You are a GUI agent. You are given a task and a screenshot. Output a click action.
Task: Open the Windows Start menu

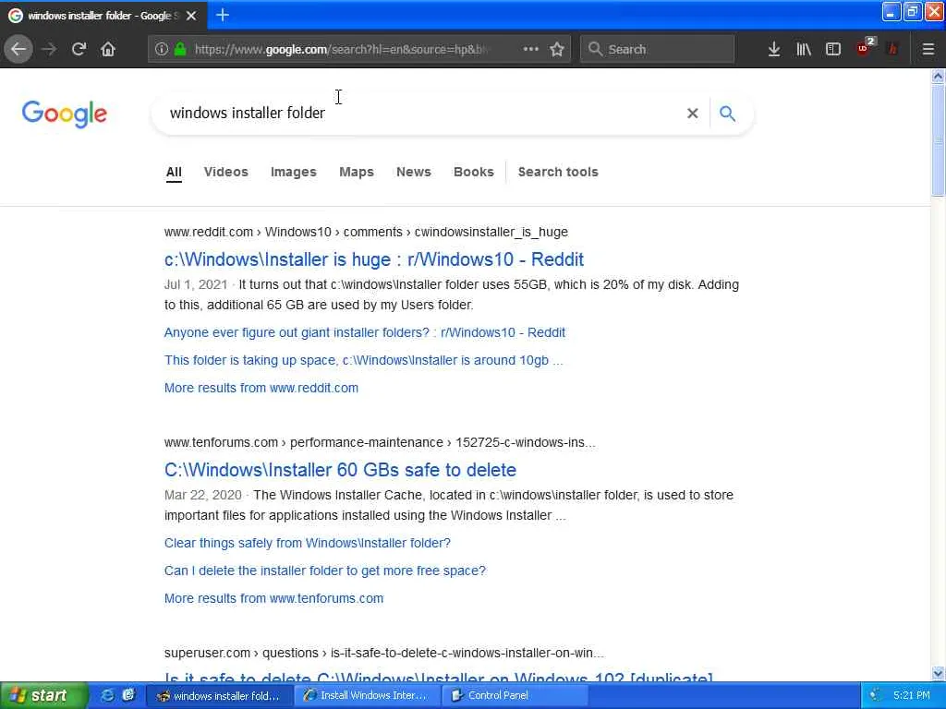pos(42,695)
